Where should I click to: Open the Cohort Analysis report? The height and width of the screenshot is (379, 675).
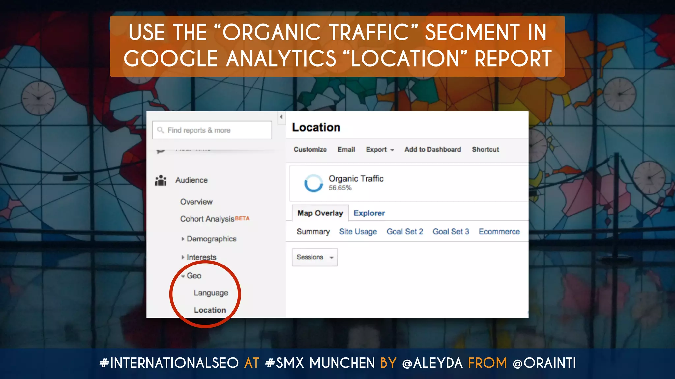point(207,219)
